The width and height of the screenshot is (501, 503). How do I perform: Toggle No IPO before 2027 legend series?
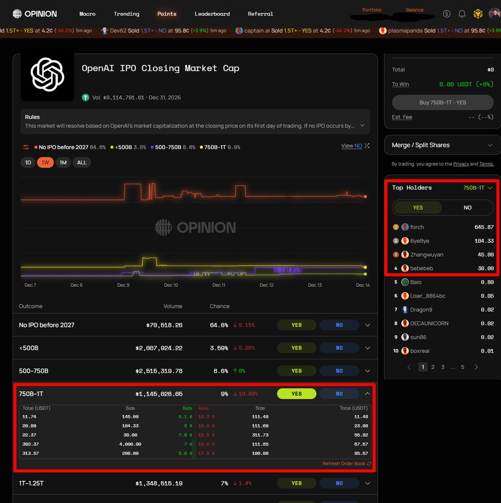click(70, 147)
